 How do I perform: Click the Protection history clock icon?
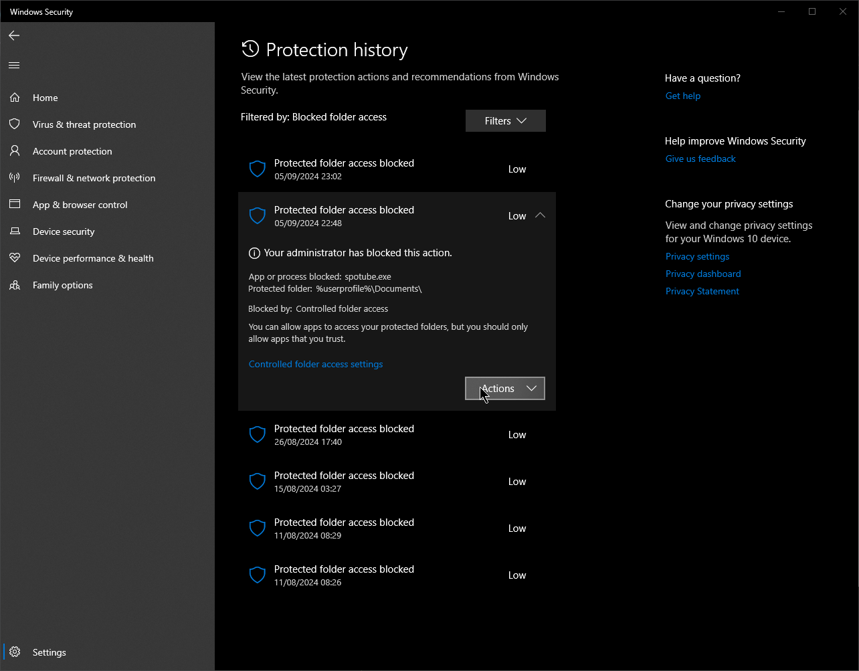click(x=250, y=49)
